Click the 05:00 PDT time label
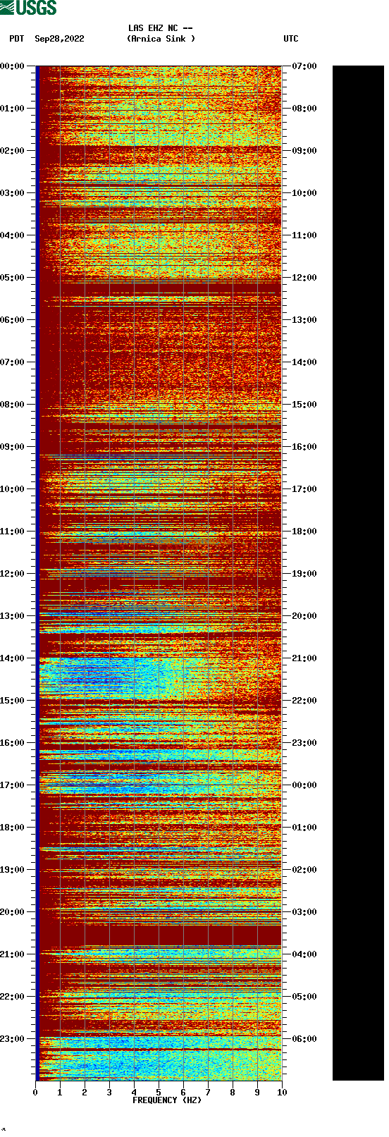Viewport: 389px width, 1137px height. click(x=12, y=278)
